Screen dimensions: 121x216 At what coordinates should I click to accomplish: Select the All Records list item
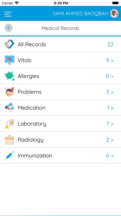61,44
